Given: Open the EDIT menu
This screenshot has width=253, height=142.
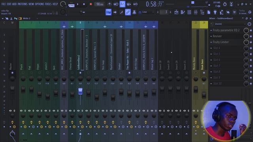Looking at the screenshot, I should click(9, 4).
